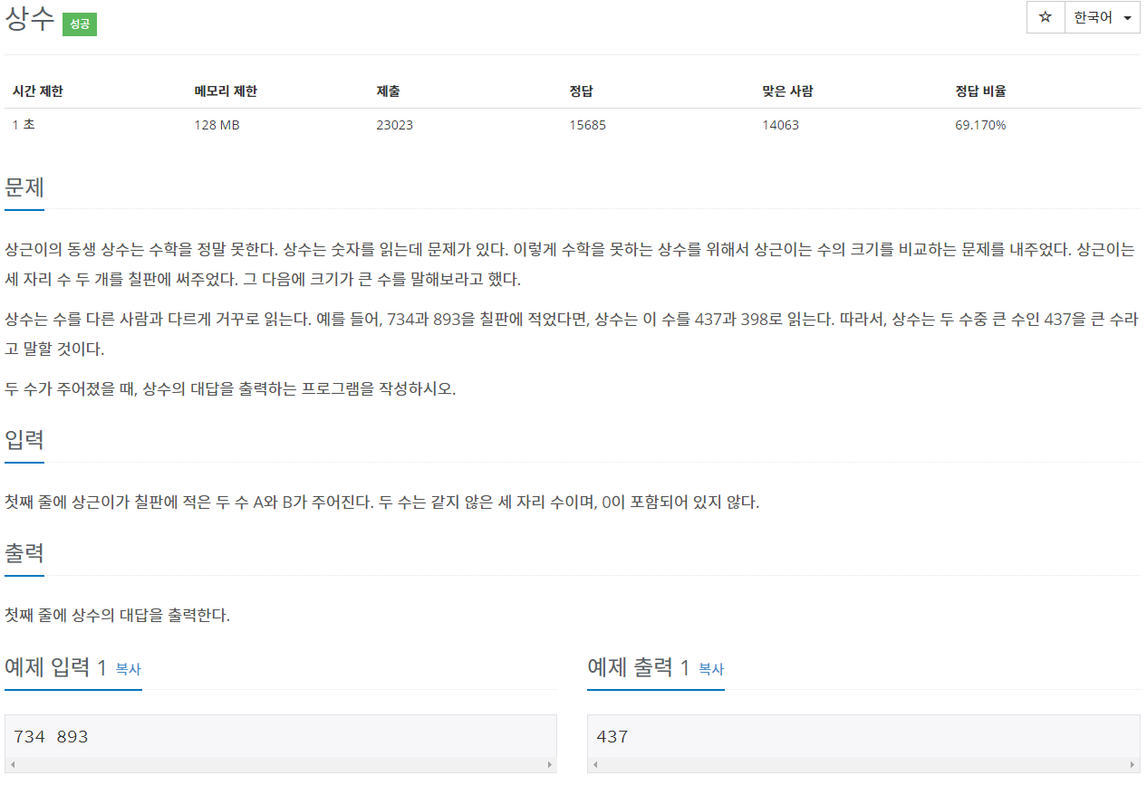
Task: Click the output description 첫째 줄에 상수의 대답을 출력한다
Action: 117,616
